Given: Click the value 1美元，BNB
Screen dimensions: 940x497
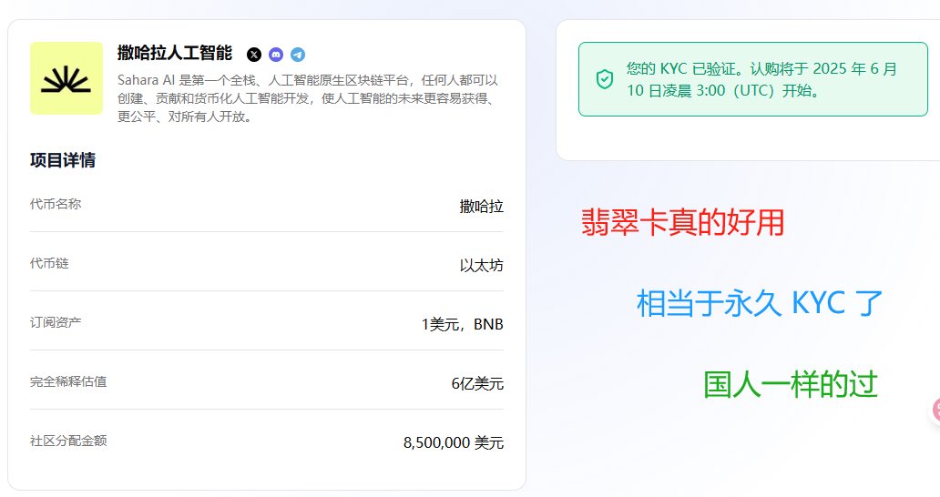Looking at the screenshot, I should click(x=462, y=325).
